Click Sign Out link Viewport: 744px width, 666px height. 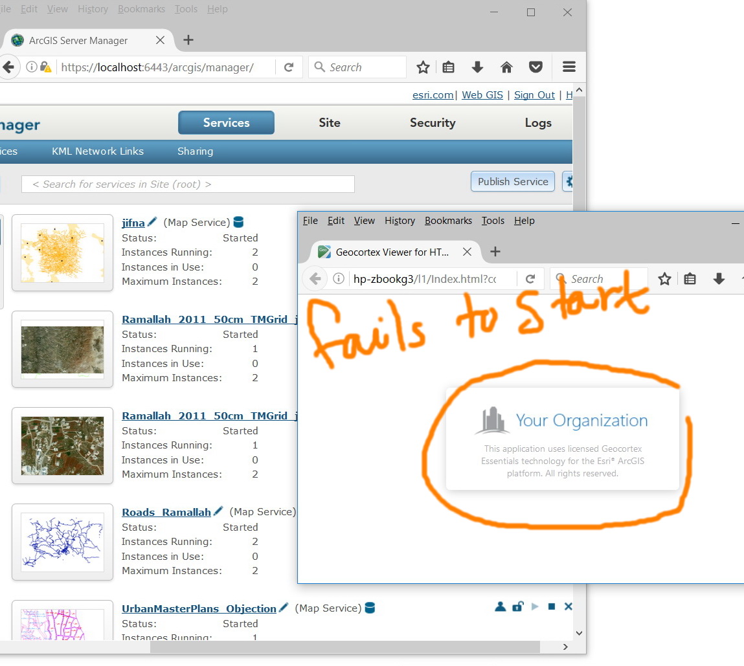[534, 95]
